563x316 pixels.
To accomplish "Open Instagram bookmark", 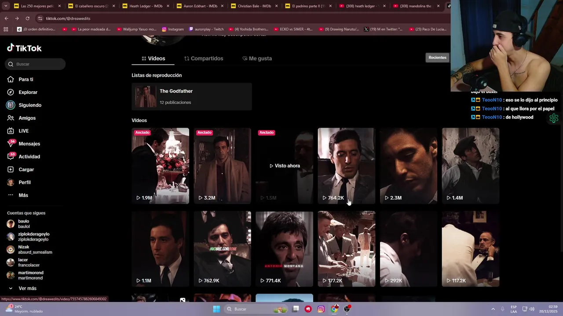I will 172,29.
